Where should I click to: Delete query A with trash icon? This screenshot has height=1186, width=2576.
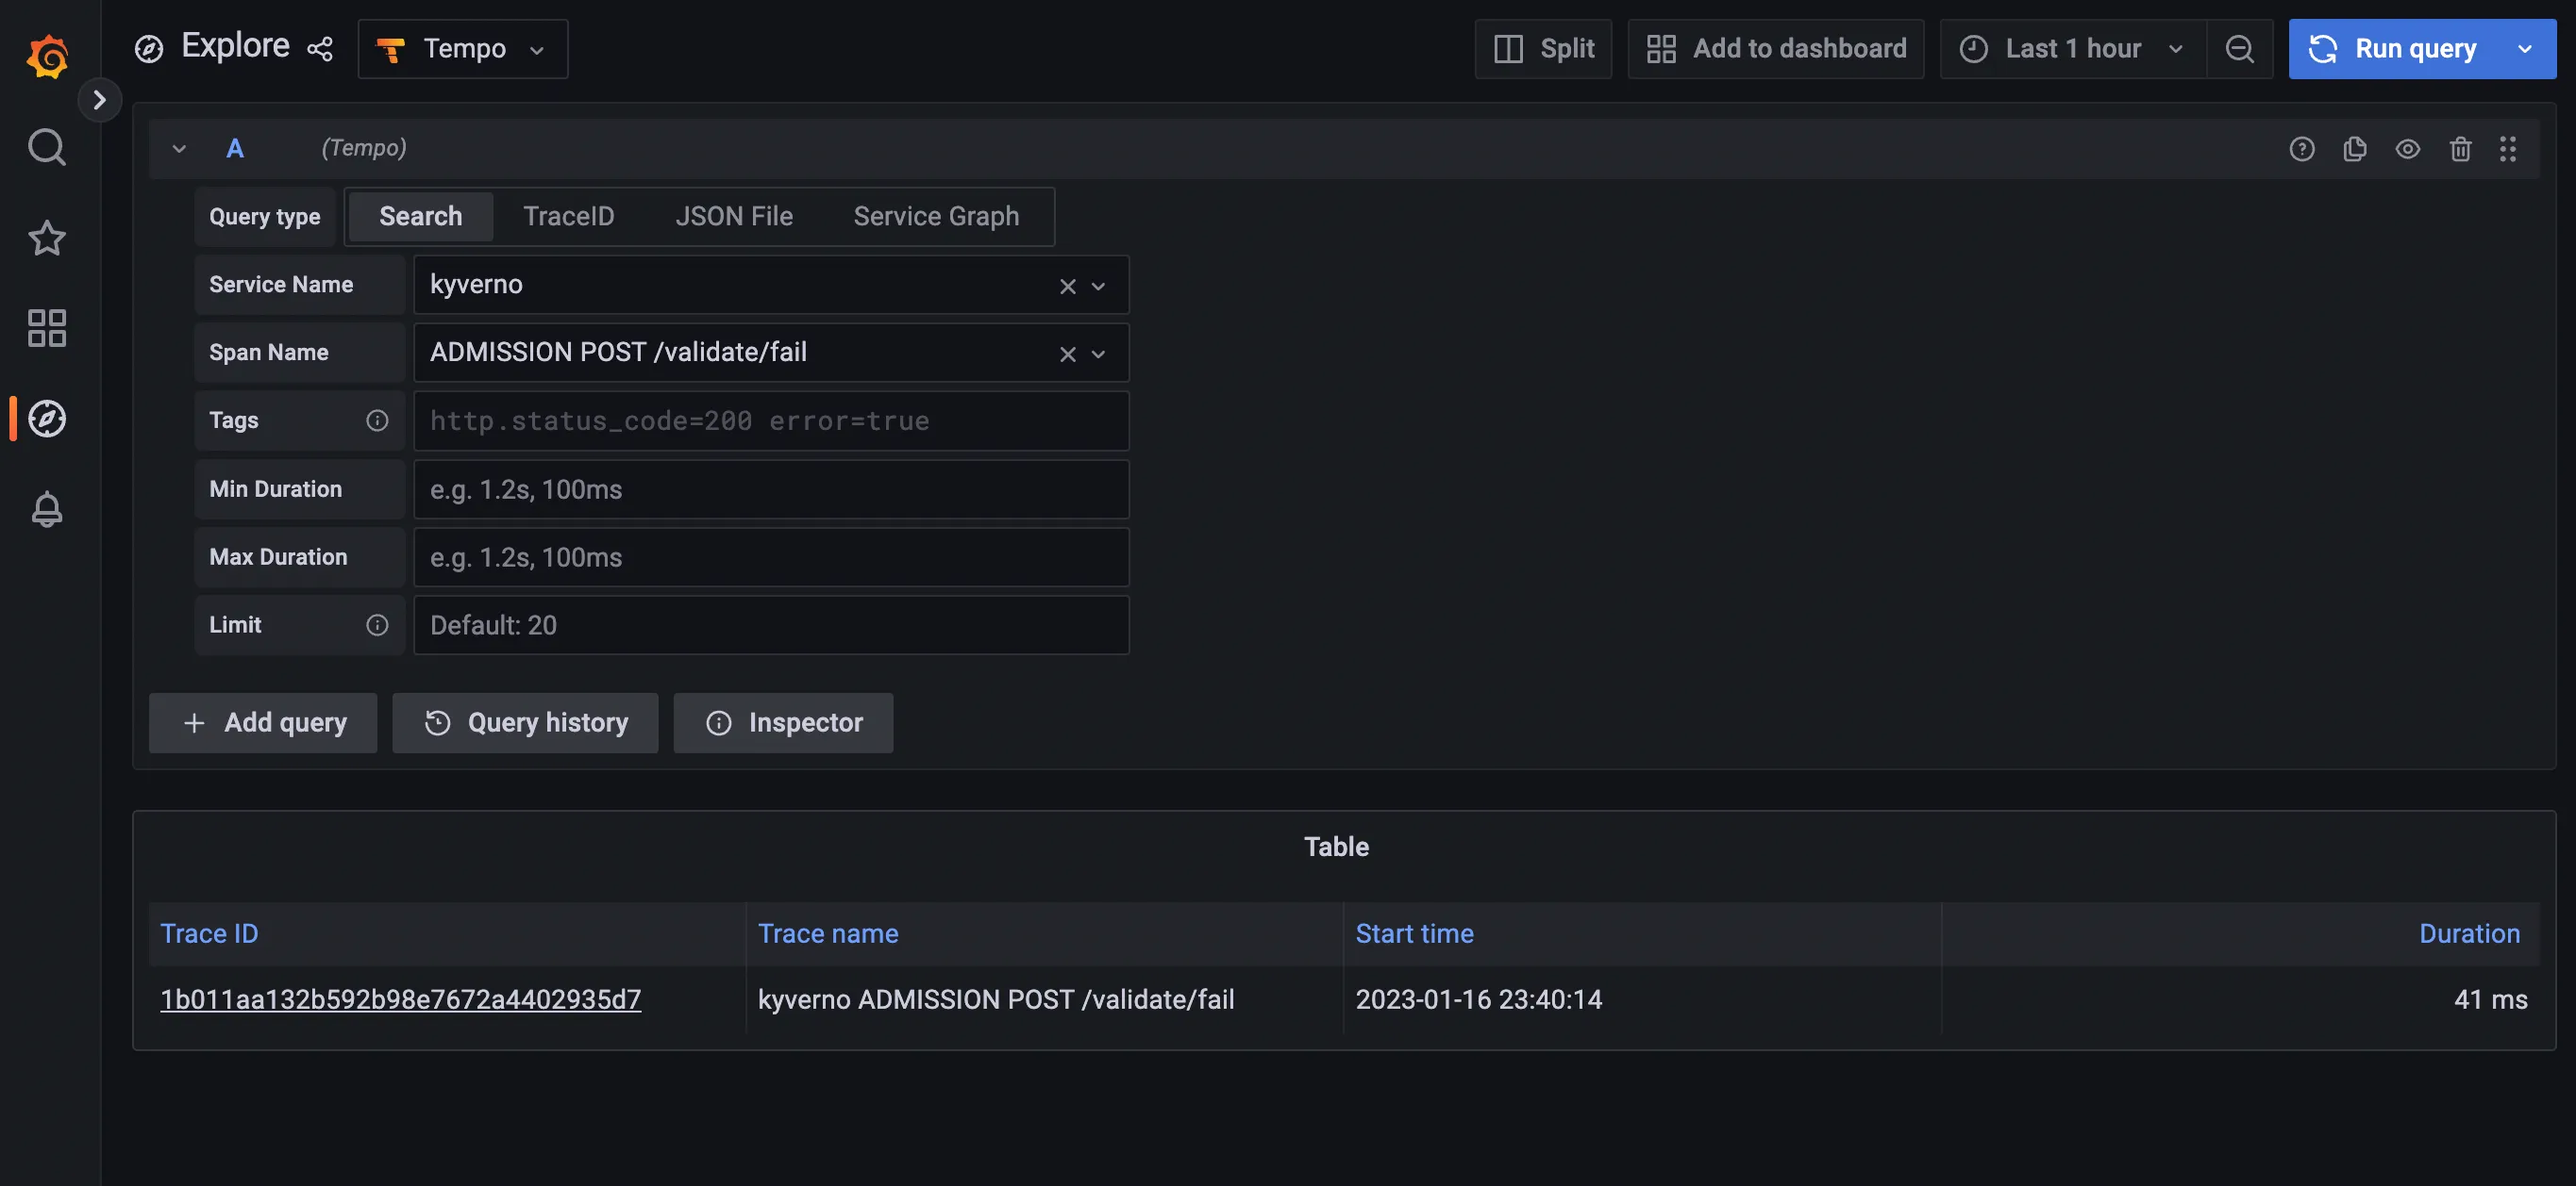2460,149
